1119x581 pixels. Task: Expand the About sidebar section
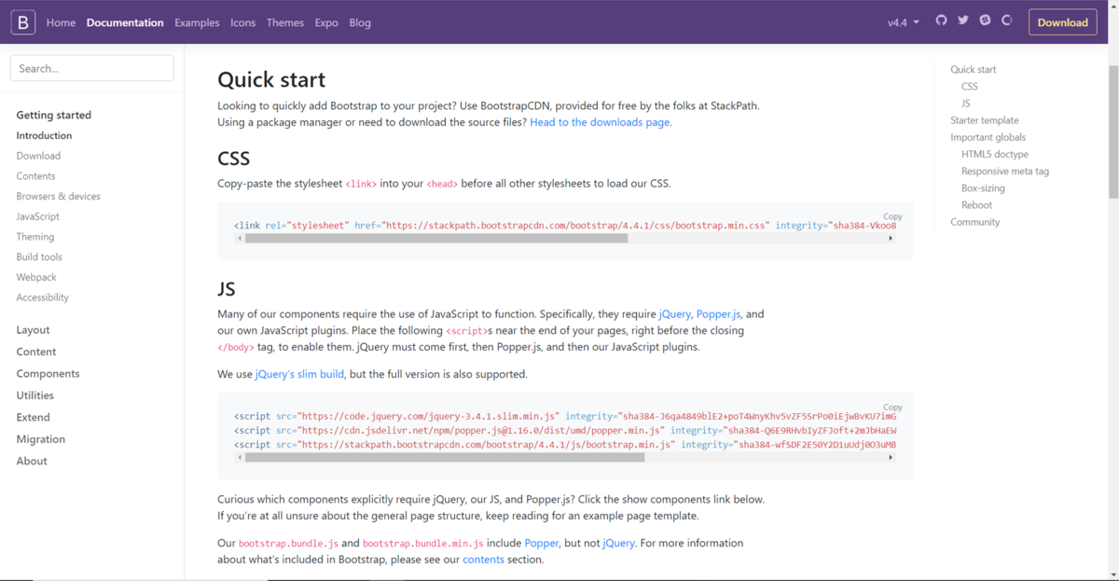[32, 461]
